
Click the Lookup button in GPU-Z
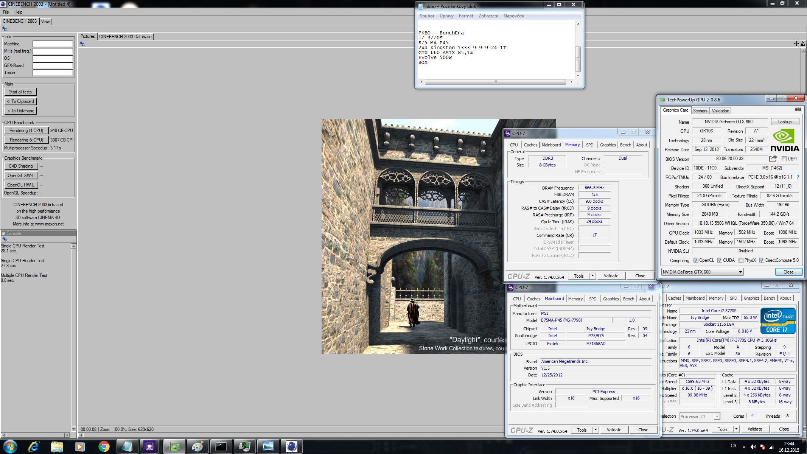point(785,122)
